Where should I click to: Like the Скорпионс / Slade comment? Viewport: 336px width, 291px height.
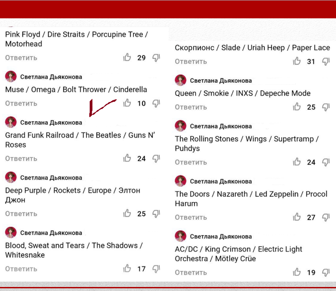pyautogui.click(x=297, y=61)
